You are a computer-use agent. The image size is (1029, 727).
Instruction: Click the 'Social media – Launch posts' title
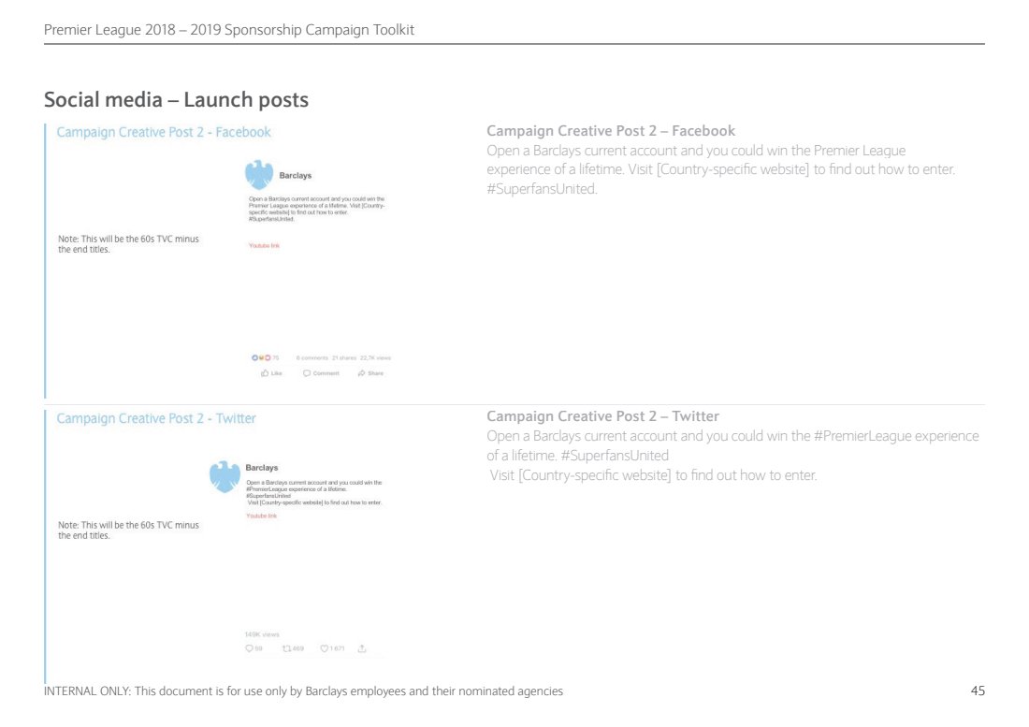click(x=176, y=99)
